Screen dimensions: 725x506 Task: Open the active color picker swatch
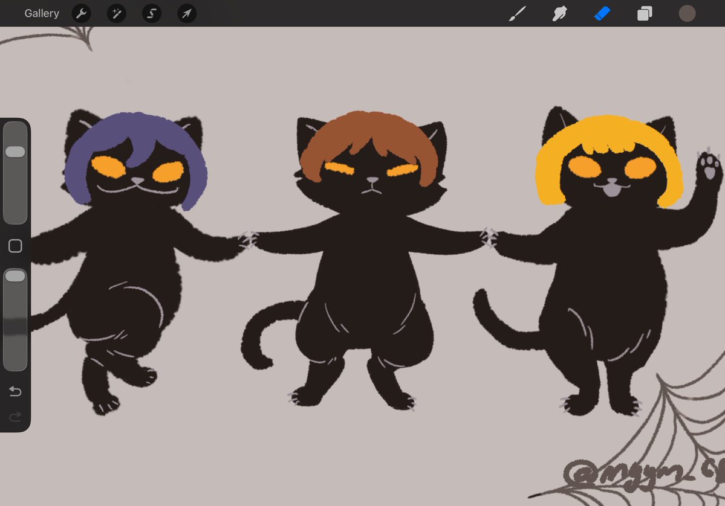click(687, 13)
